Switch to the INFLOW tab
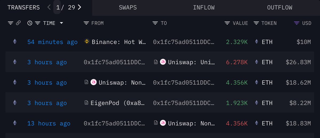The image size is (320, 138). (204, 7)
